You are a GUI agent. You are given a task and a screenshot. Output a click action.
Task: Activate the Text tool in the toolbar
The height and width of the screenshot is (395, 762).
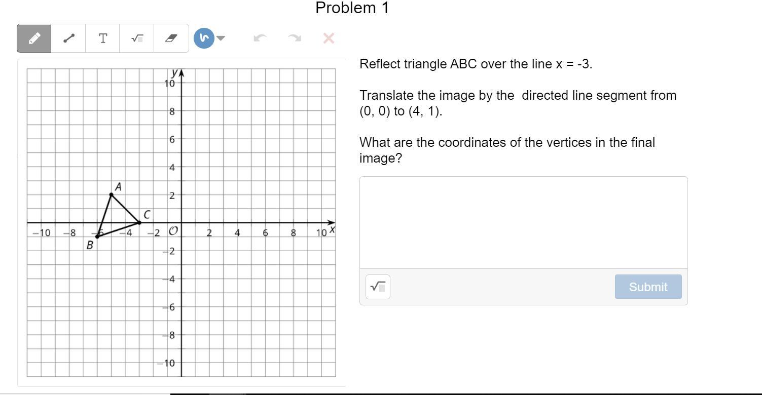(103, 38)
